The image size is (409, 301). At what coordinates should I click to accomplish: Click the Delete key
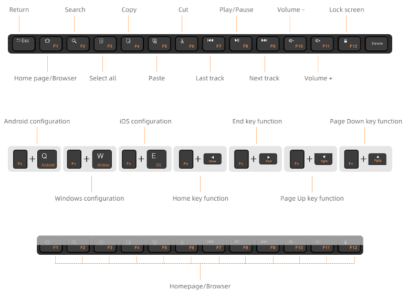click(x=376, y=44)
